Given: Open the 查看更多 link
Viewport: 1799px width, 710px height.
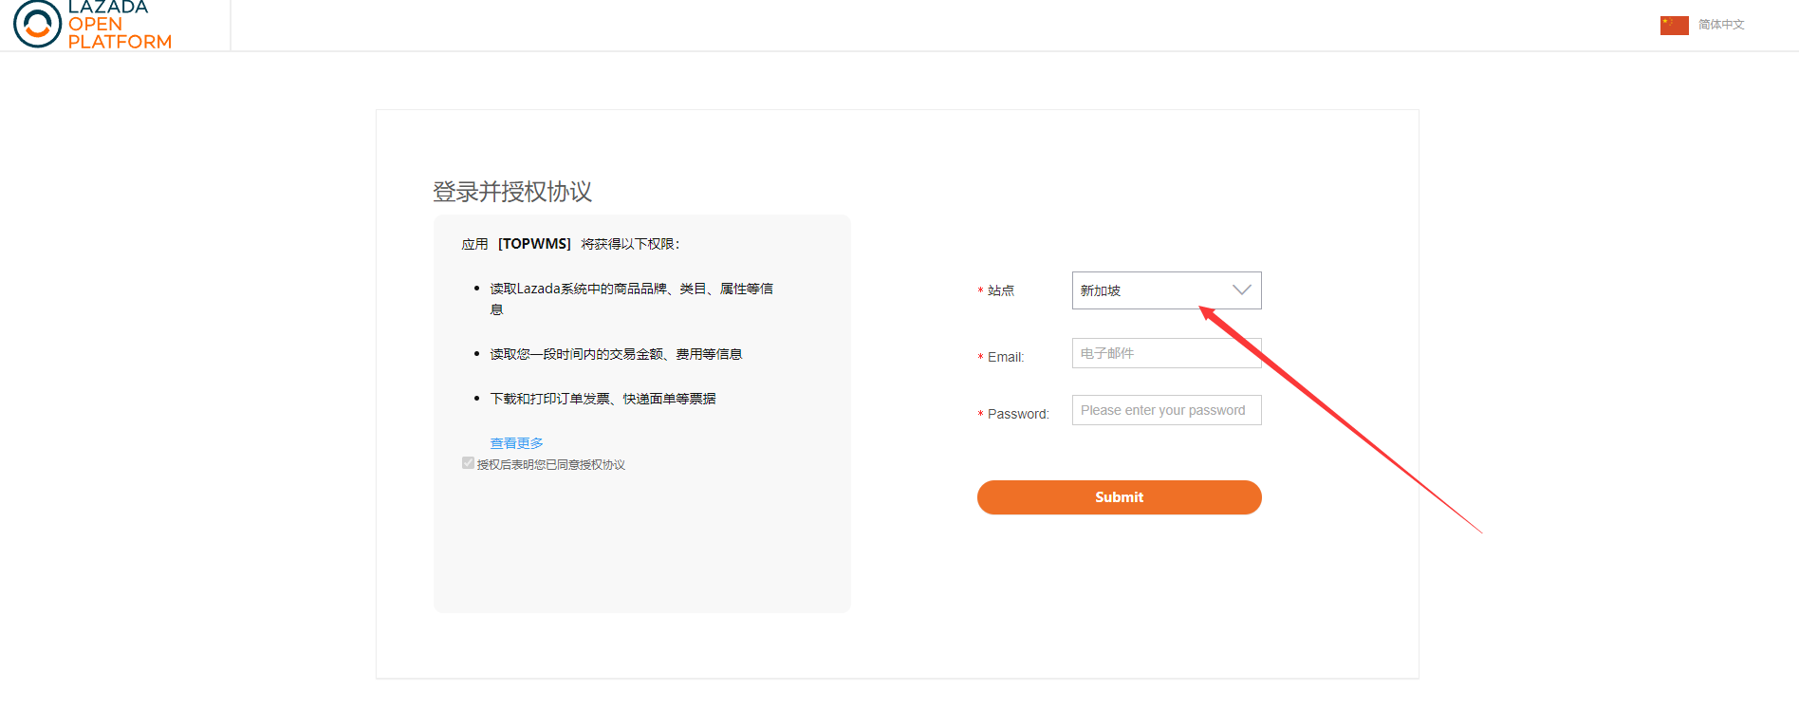Looking at the screenshot, I should point(516,443).
